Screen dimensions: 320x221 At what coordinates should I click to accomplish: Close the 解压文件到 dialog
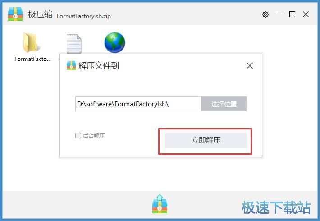(250, 66)
